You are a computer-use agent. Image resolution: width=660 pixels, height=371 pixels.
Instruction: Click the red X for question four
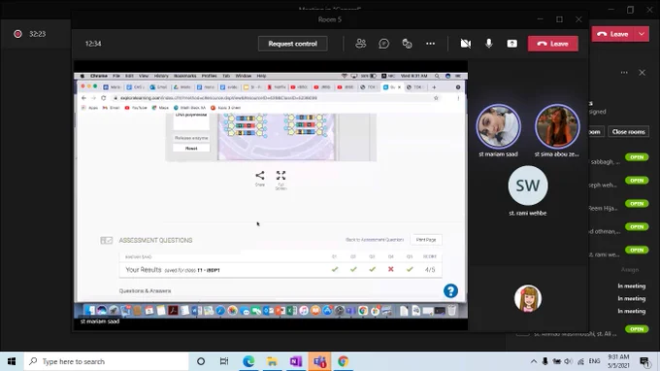coord(390,269)
